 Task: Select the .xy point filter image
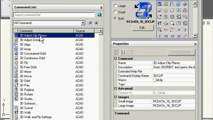coord(166,36)
